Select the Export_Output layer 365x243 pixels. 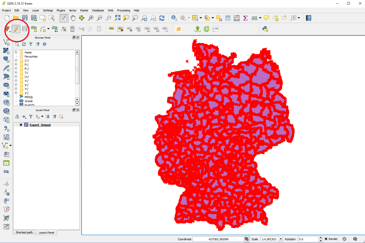40,125
